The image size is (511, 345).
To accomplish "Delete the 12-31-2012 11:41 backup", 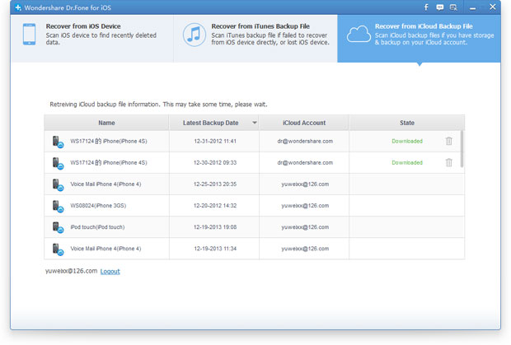I will [x=448, y=141].
